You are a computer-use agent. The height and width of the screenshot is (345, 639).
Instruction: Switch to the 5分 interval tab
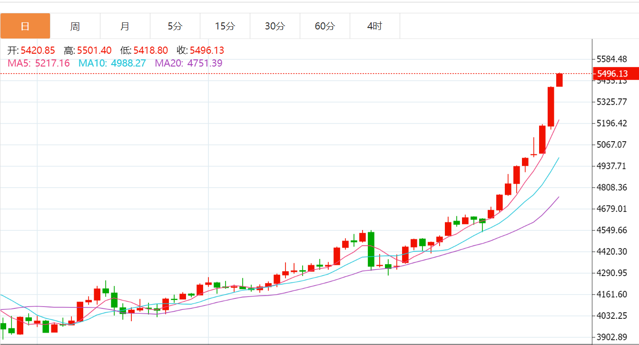coord(175,26)
